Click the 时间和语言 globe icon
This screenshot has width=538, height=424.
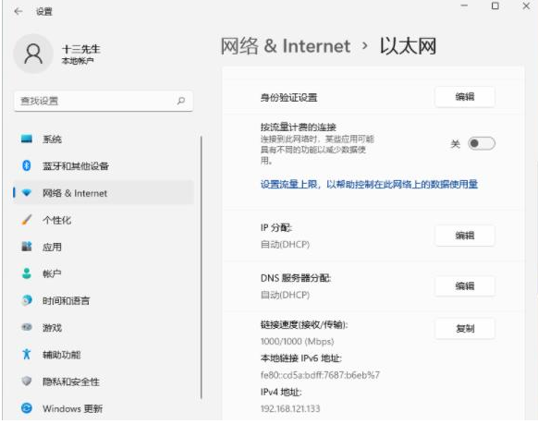(27, 300)
